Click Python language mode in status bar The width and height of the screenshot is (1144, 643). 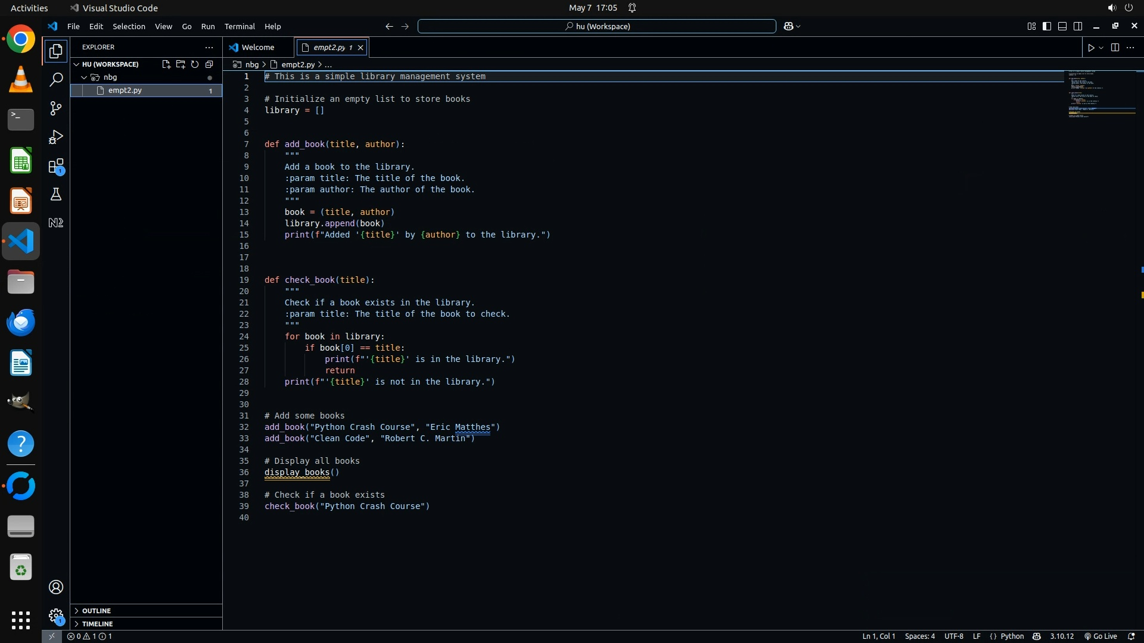click(1012, 636)
